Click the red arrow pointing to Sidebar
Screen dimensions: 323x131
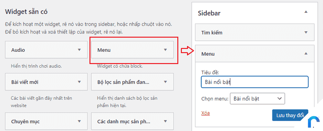[187, 51]
